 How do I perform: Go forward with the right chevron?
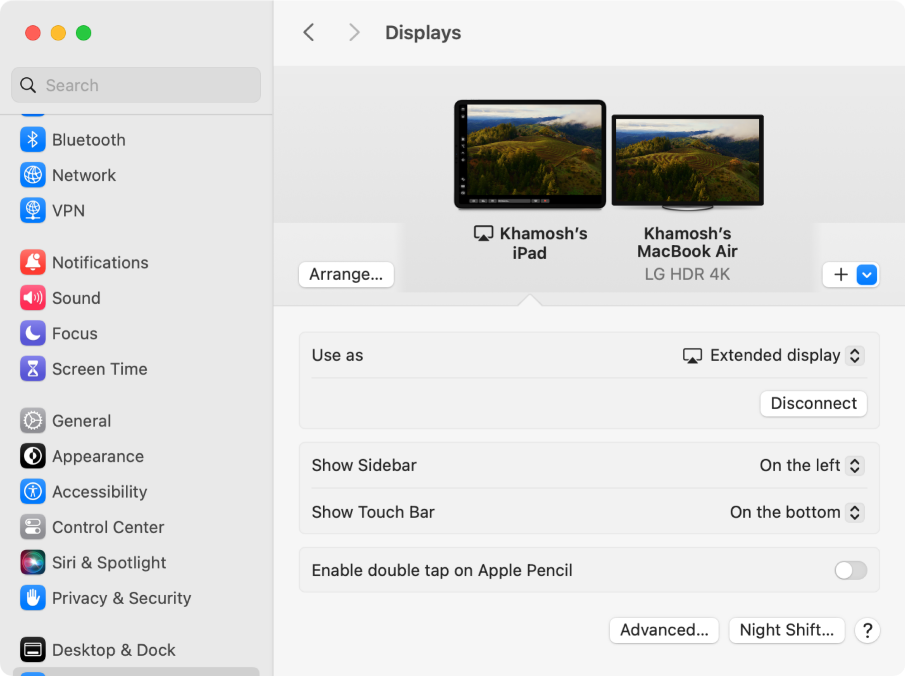pyautogui.click(x=354, y=33)
